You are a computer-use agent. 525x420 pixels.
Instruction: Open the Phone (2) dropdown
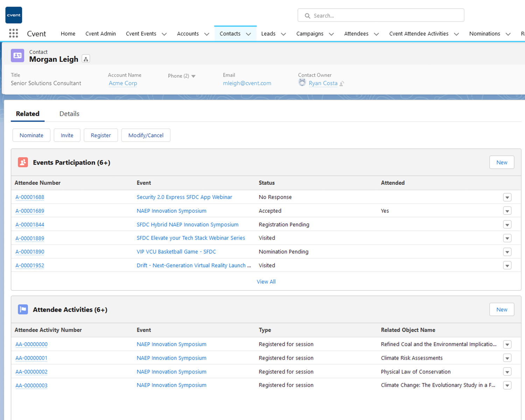(194, 76)
